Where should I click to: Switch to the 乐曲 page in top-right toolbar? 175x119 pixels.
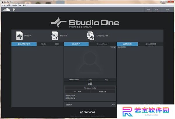click(x=157, y=10)
